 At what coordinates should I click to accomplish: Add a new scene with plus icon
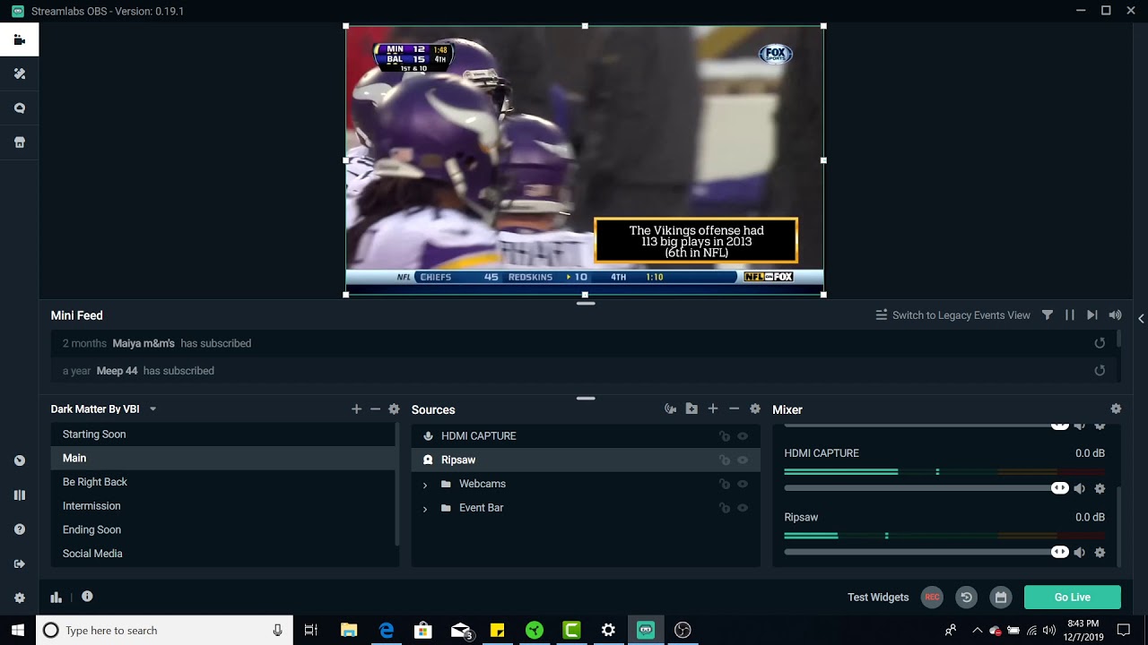(x=356, y=409)
